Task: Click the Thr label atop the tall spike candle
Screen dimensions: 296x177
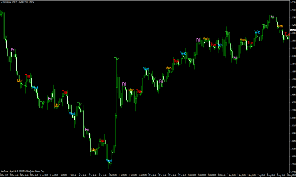Action: click(116, 59)
